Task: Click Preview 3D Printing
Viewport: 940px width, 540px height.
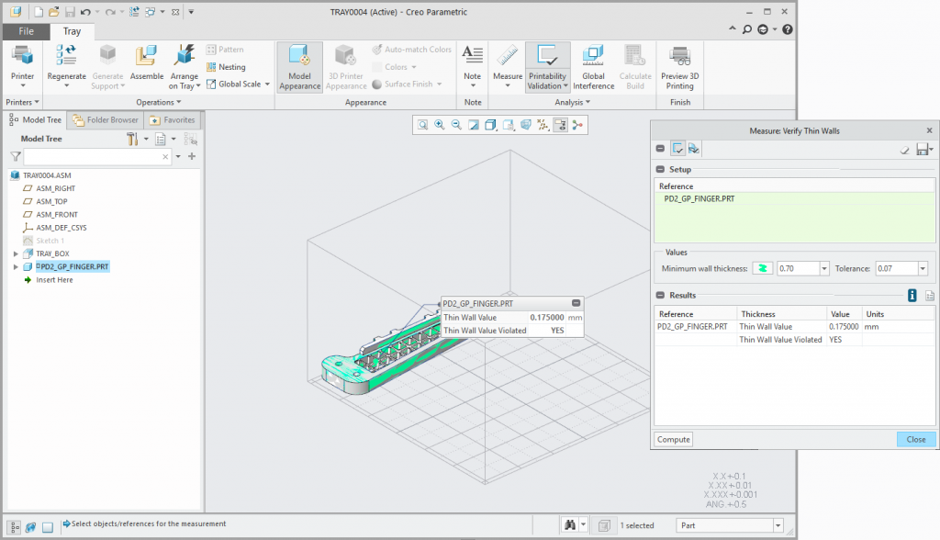Action: point(680,67)
